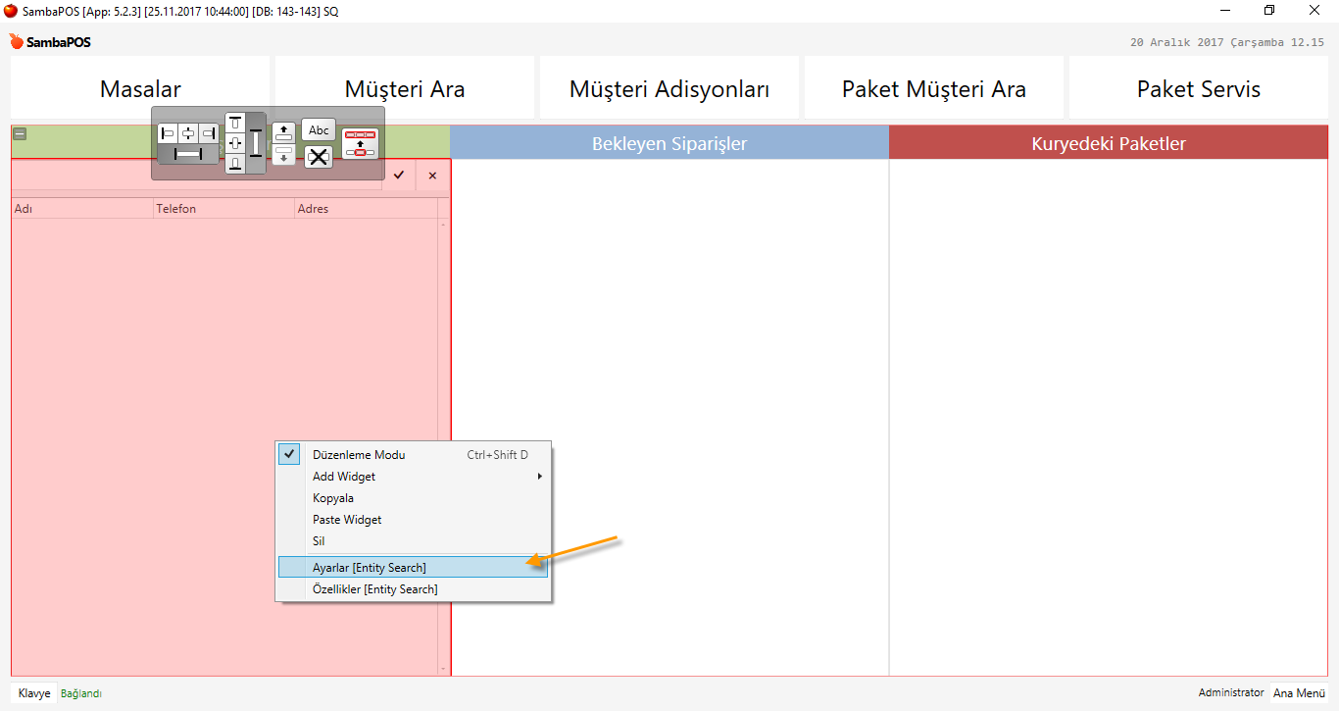Click the Ana Menü button
Viewport: 1339px width, 711px height.
[1299, 692]
